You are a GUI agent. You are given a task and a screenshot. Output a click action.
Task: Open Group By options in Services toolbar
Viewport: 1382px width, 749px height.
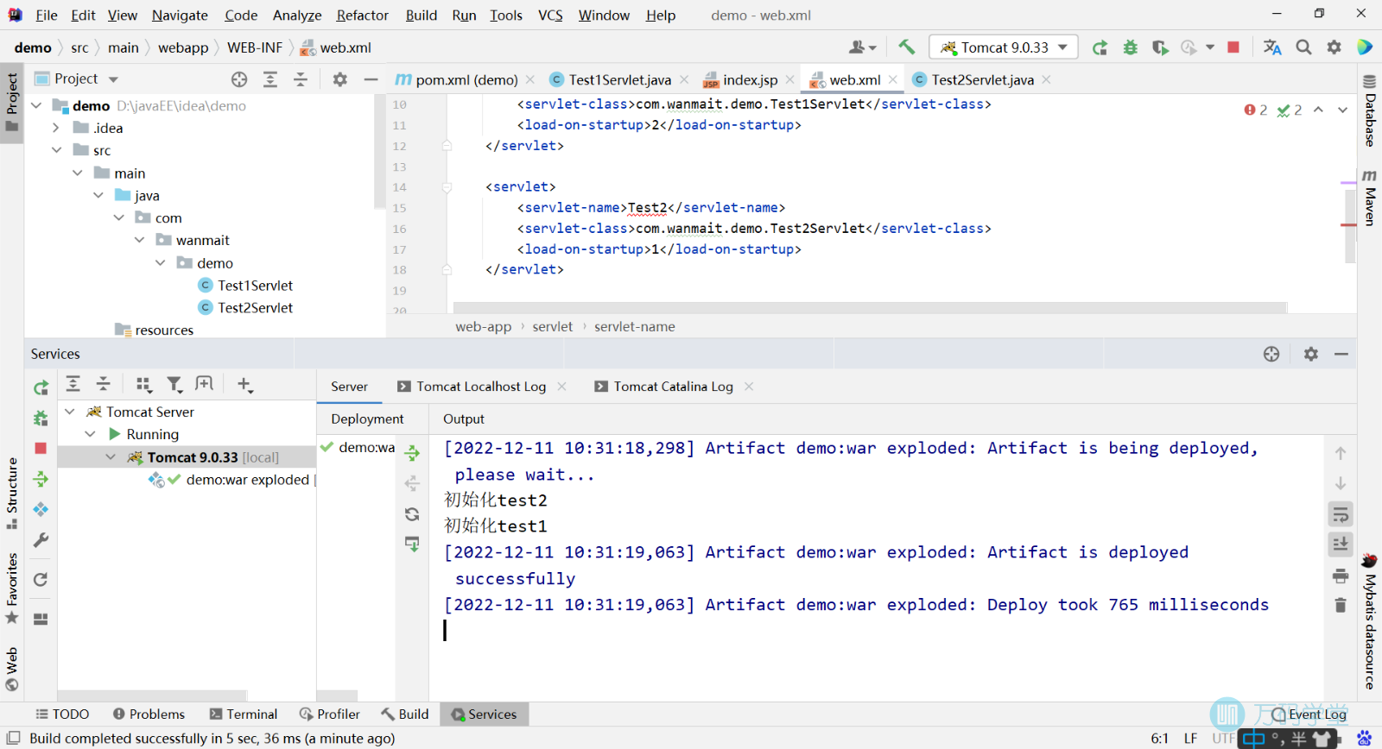pyautogui.click(x=144, y=384)
